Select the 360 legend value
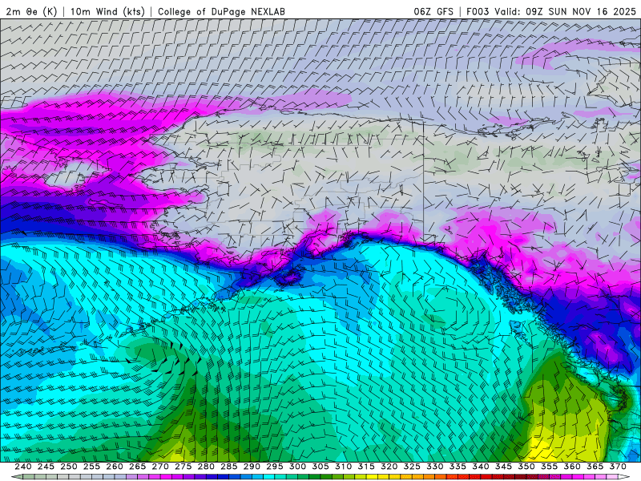Image resolution: width=641 pixels, height=481 pixels. point(572,467)
